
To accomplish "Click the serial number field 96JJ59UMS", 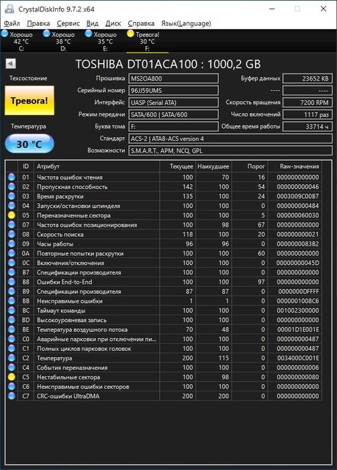I will point(173,91).
